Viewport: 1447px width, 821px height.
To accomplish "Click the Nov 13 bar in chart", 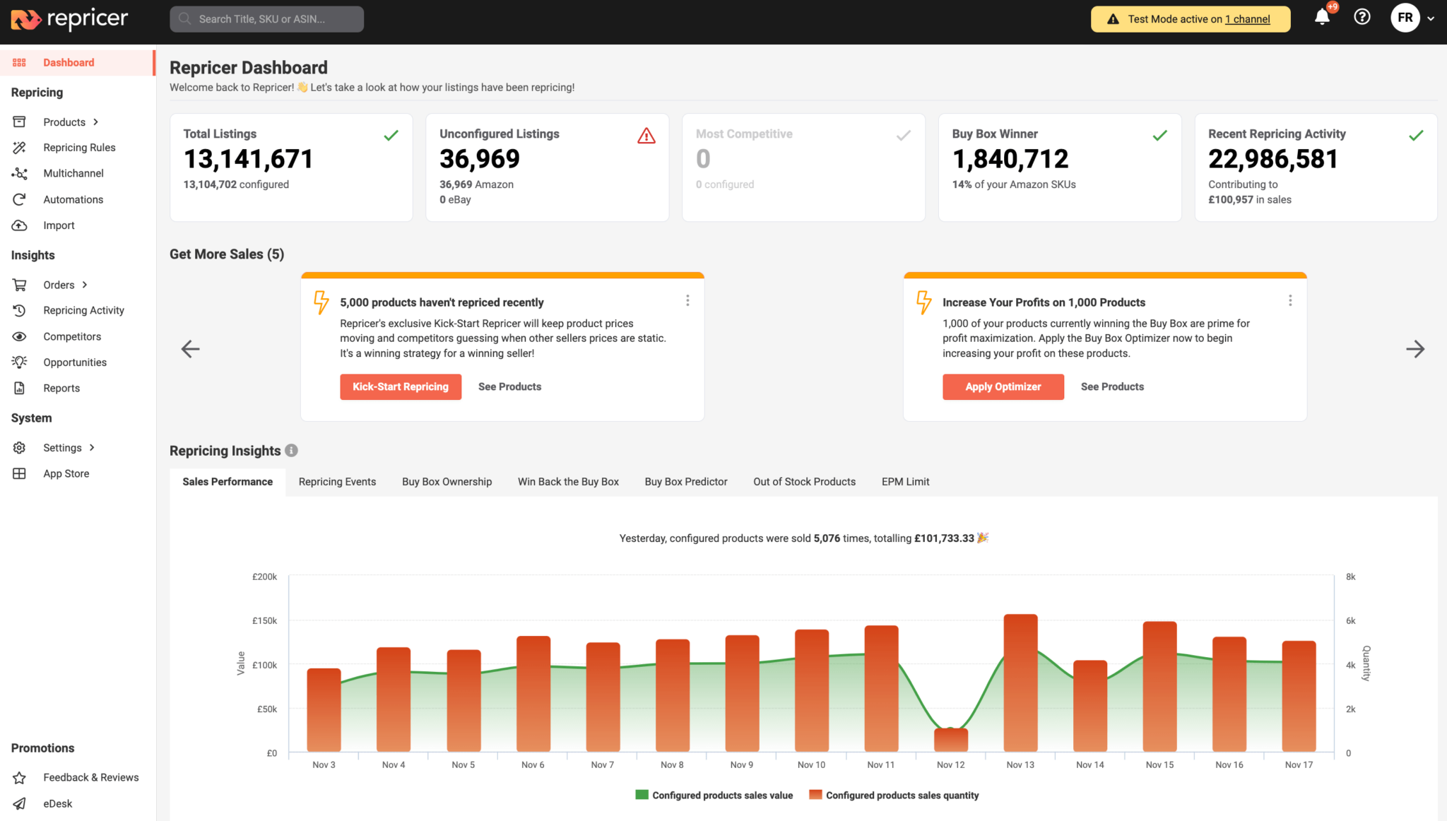I will coord(1020,683).
